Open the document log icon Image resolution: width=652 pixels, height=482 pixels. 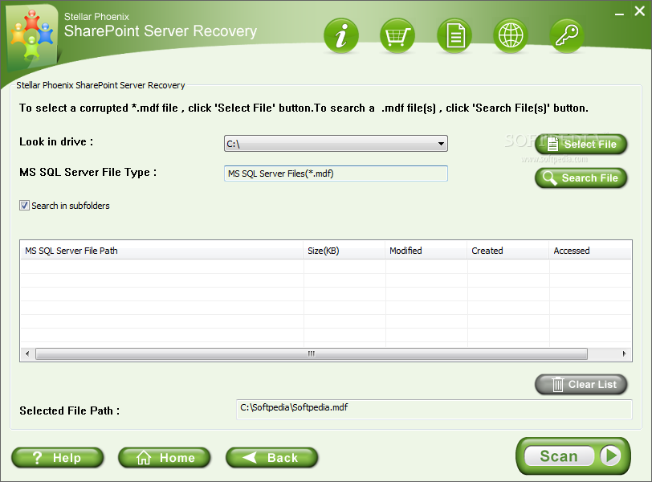click(454, 36)
